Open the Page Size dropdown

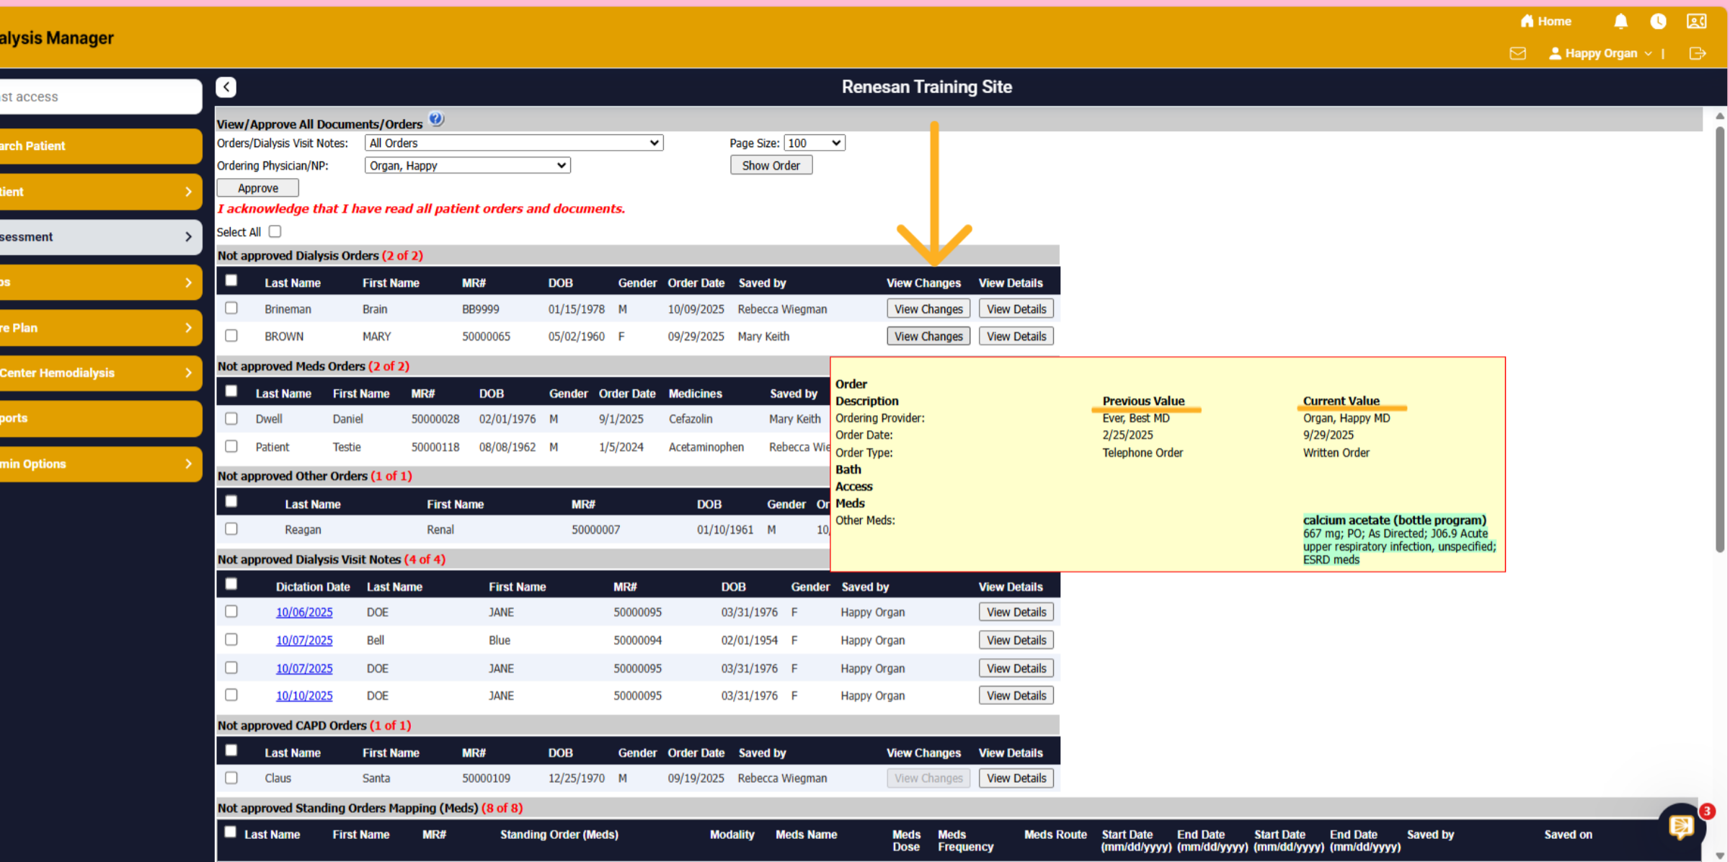(x=815, y=143)
